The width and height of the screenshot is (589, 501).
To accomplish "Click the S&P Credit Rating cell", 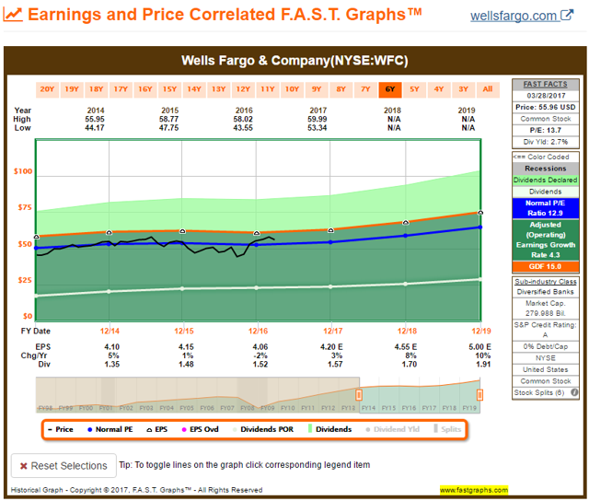I will click(x=546, y=330).
